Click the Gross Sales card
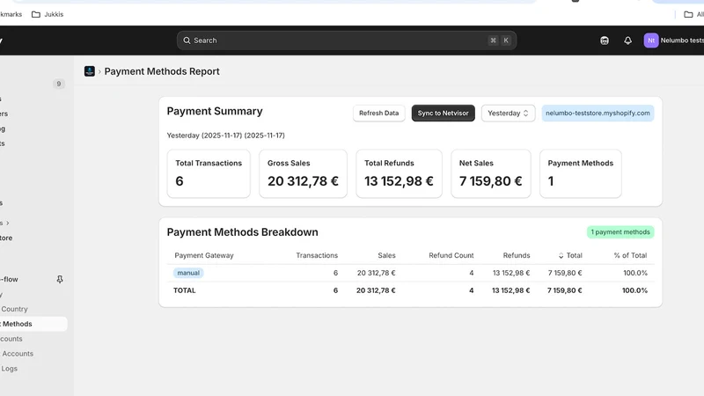Screen dimensions: 704x396 click(303, 173)
